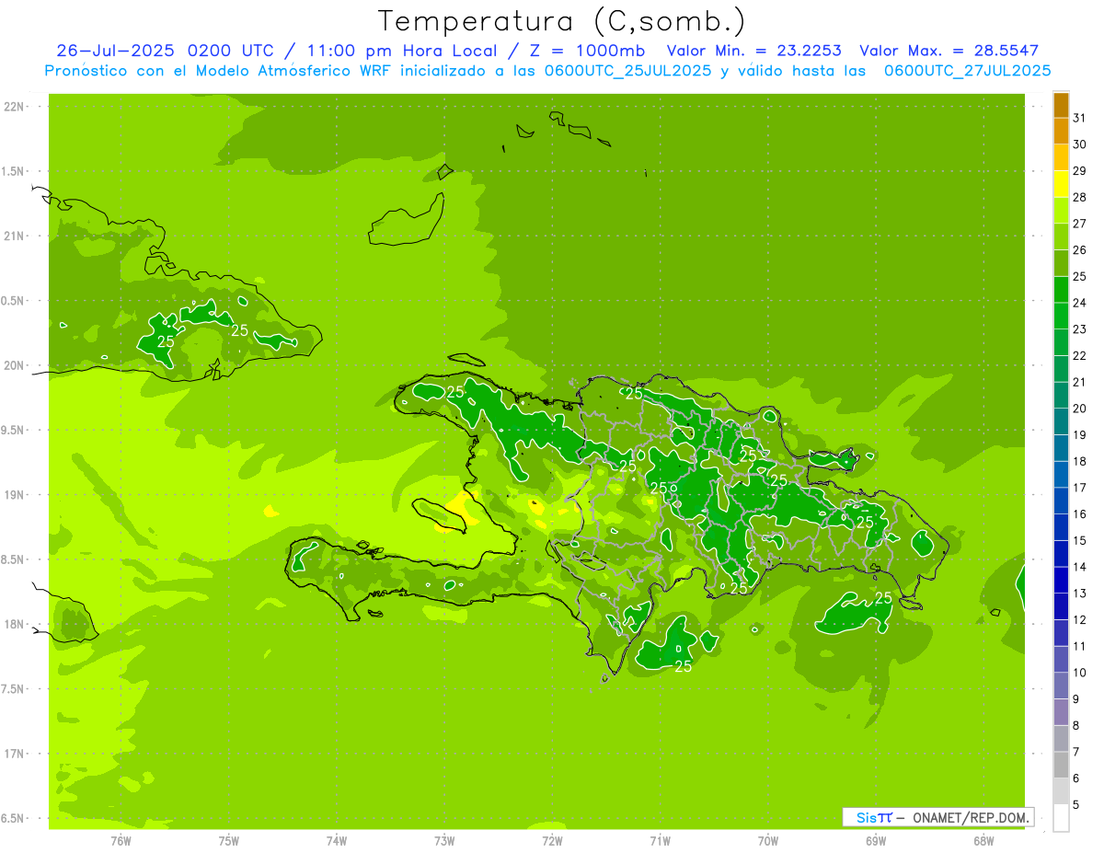Click the teal legend swatch between 19 and 20

point(1061,421)
